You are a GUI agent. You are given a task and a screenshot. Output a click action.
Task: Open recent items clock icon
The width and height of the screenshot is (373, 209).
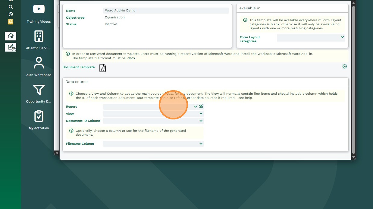tap(11, 14)
